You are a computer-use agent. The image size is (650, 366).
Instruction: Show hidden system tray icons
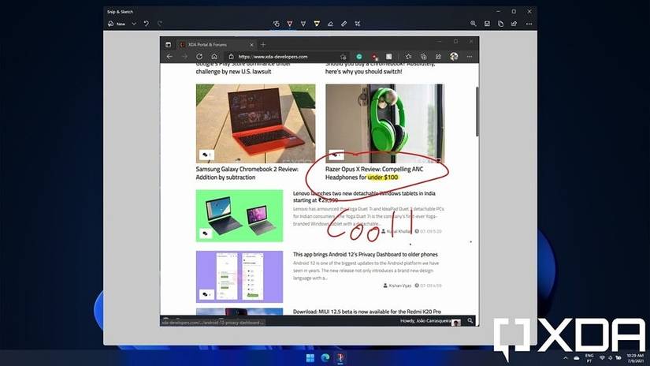pyautogui.click(x=566, y=357)
